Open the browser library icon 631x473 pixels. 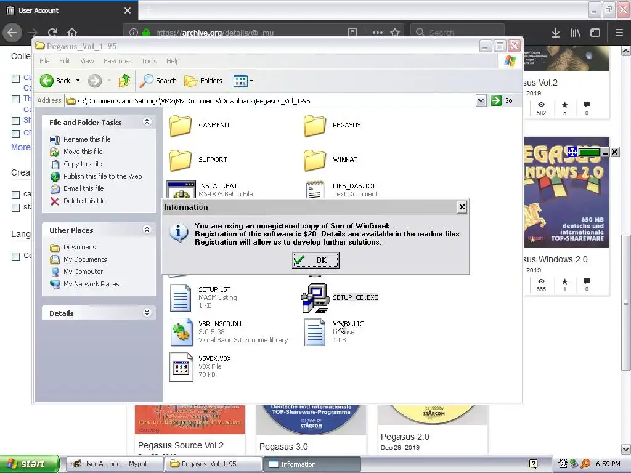pos(576,33)
